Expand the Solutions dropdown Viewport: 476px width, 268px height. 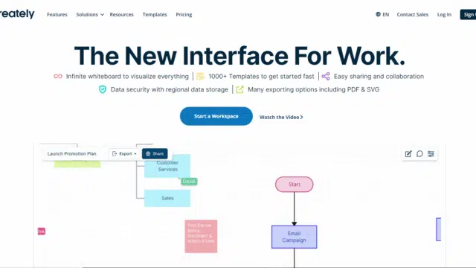(90, 15)
